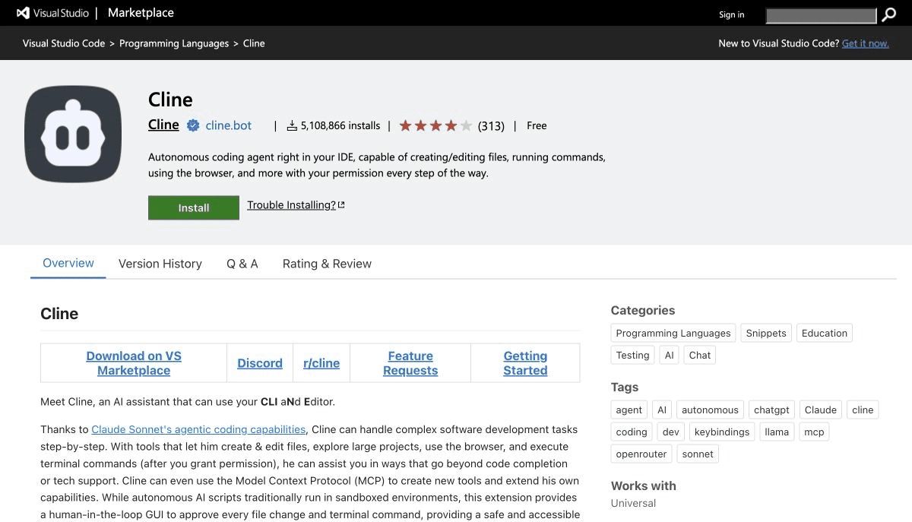
Task: Open the Trouble Installing help link
Action: tap(292, 205)
